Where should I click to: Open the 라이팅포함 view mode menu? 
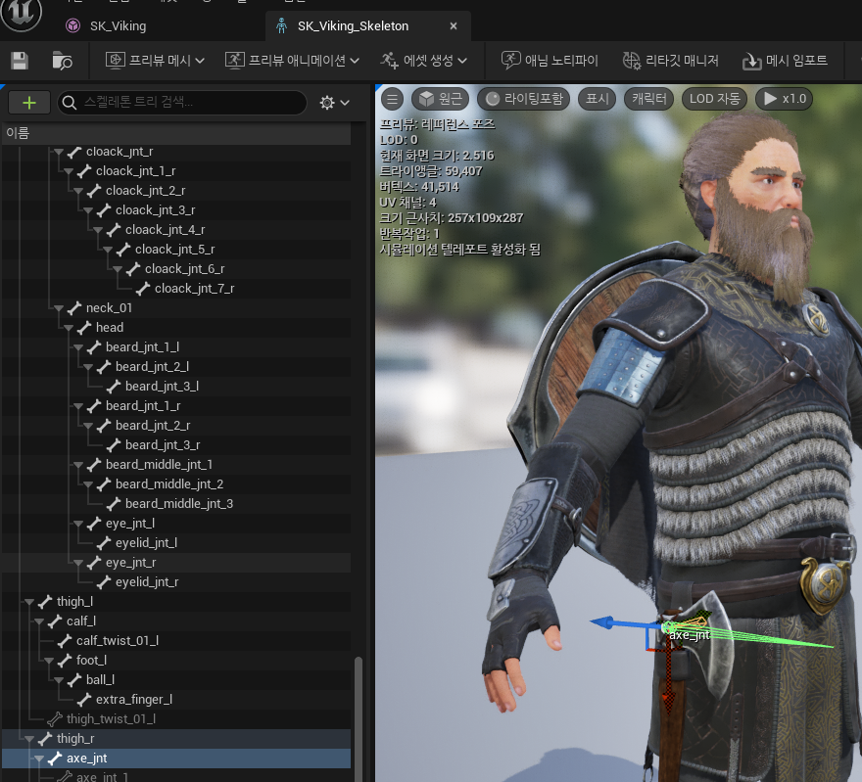pyautogui.click(x=523, y=99)
